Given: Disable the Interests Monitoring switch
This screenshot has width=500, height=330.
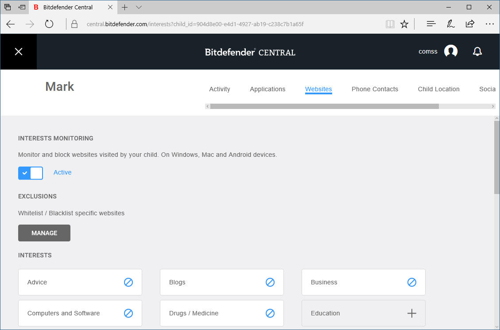Looking at the screenshot, I should (x=30, y=173).
